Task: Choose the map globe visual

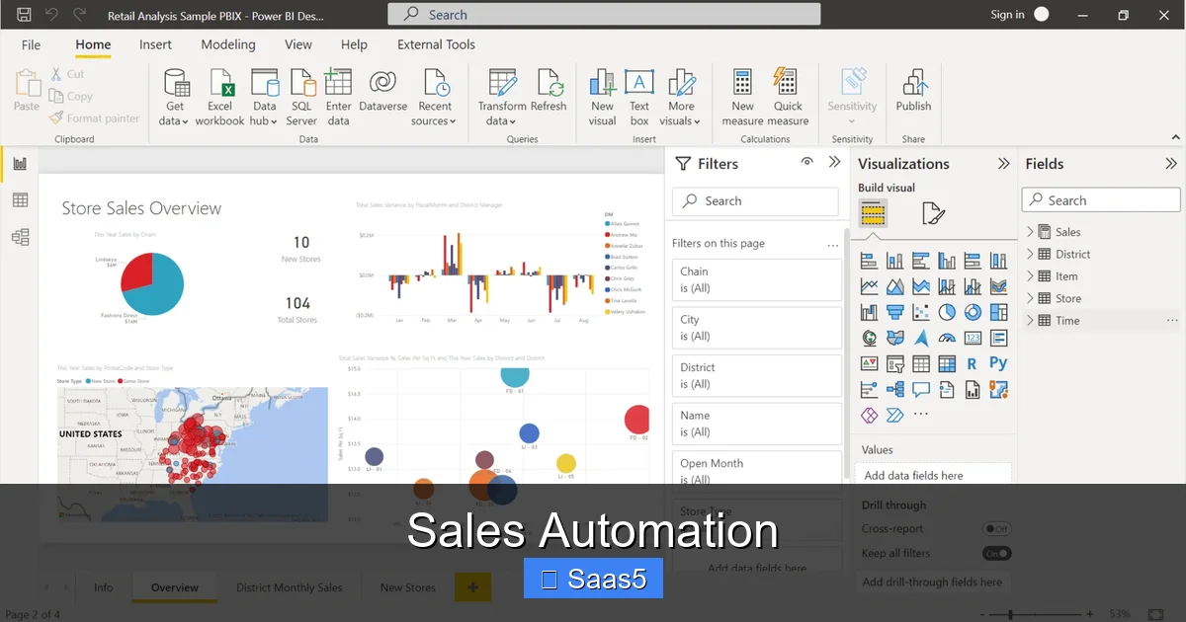Action: click(870, 338)
